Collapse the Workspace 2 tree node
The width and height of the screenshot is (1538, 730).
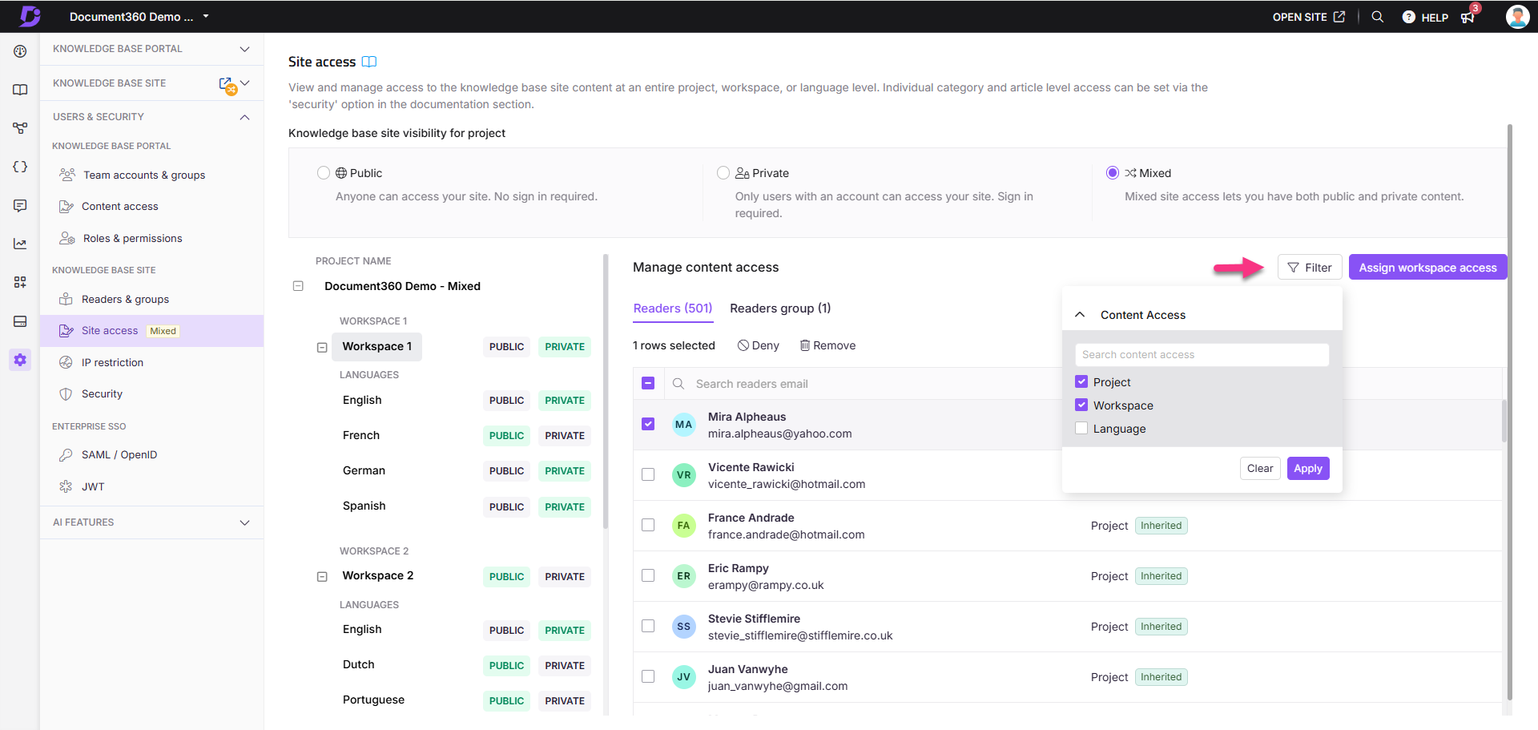click(x=322, y=576)
